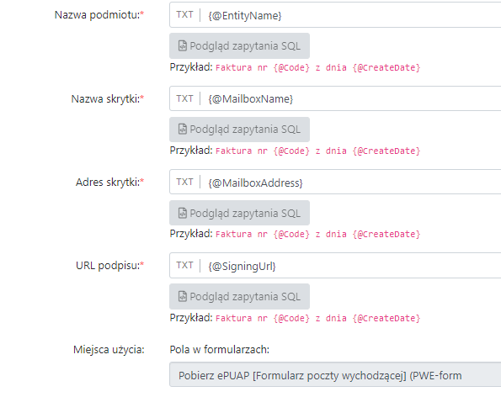Click the example code below Adres skrytki
The image size is (501, 397).
(x=317, y=234)
